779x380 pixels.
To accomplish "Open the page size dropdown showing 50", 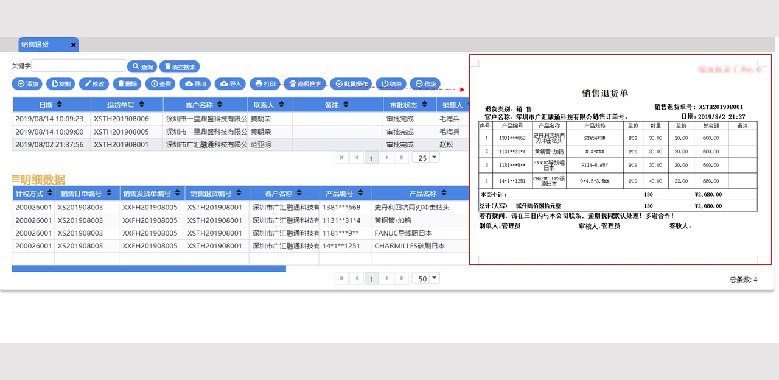I will (x=425, y=278).
